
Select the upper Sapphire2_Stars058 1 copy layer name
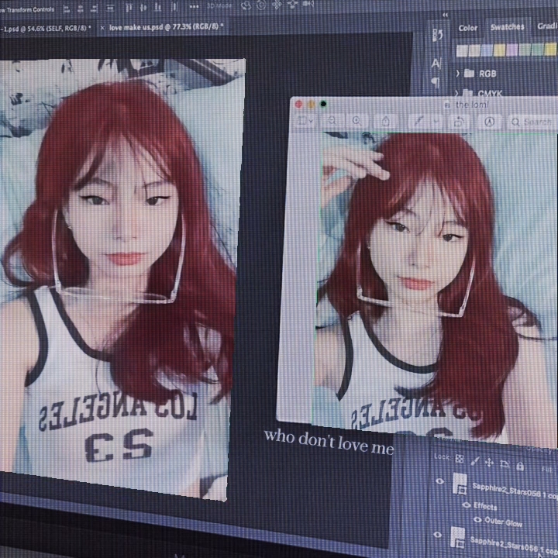[515, 491]
